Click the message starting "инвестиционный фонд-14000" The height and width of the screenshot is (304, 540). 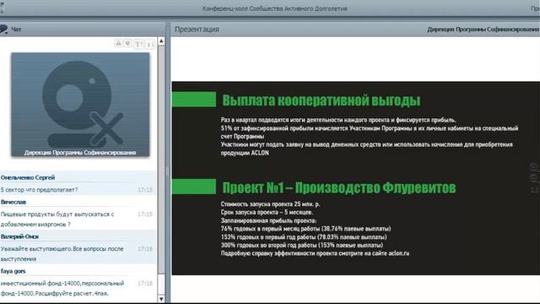click(x=62, y=288)
